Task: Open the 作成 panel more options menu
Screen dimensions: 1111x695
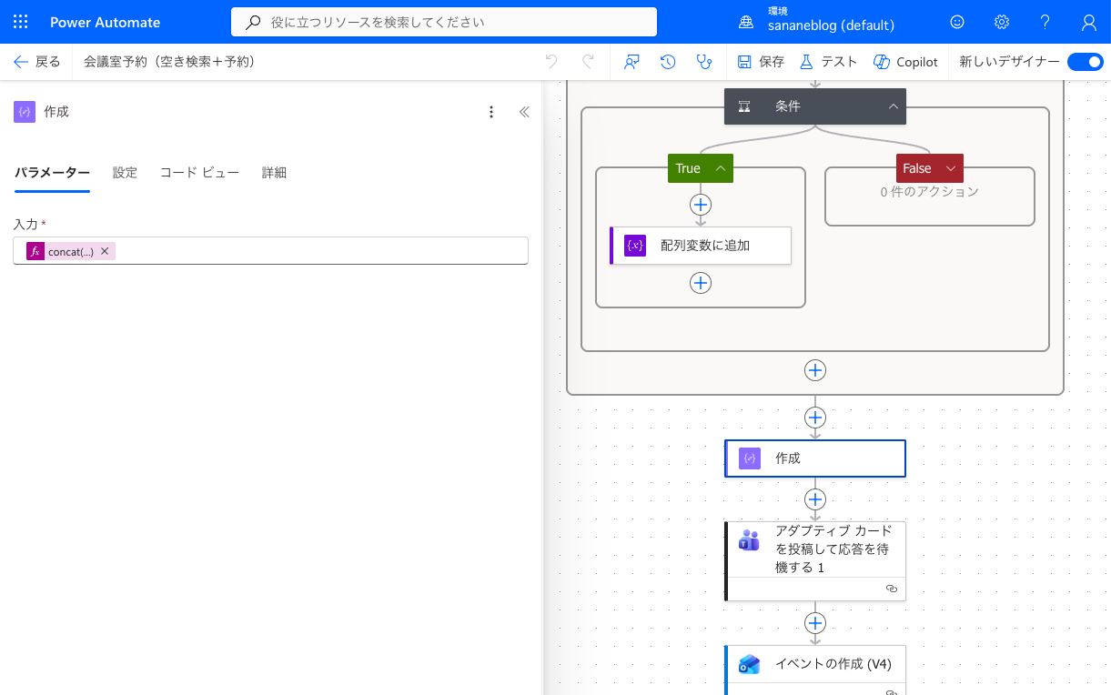Action: pyautogui.click(x=491, y=112)
